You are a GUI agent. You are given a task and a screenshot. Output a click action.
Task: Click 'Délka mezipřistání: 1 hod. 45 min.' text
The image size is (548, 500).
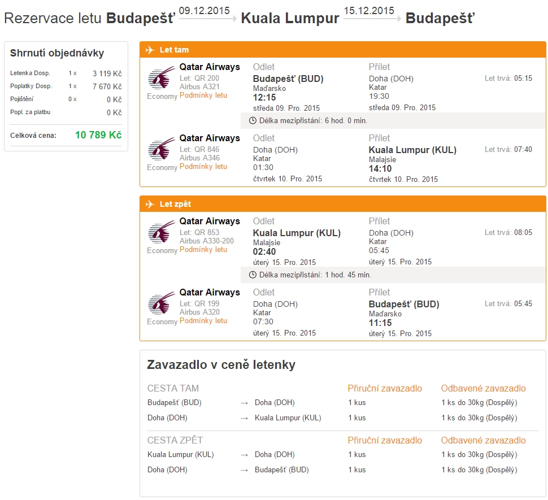click(315, 275)
